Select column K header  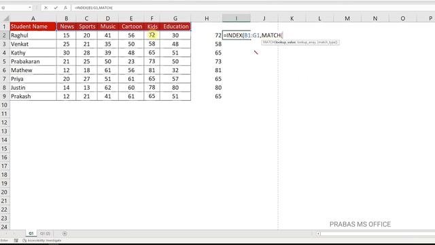tap(292, 18)
